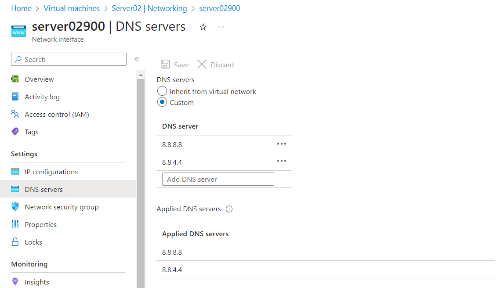Navigate to Virtual machines via breadcrumb
504x288 pixels.
pyautogui.click(x=72, y=8)
